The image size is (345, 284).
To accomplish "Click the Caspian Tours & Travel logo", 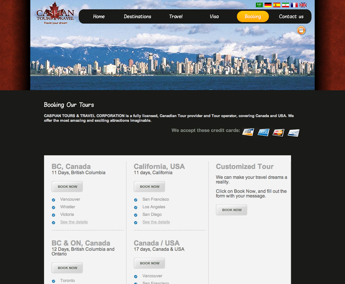I will (x=55, y=14).
